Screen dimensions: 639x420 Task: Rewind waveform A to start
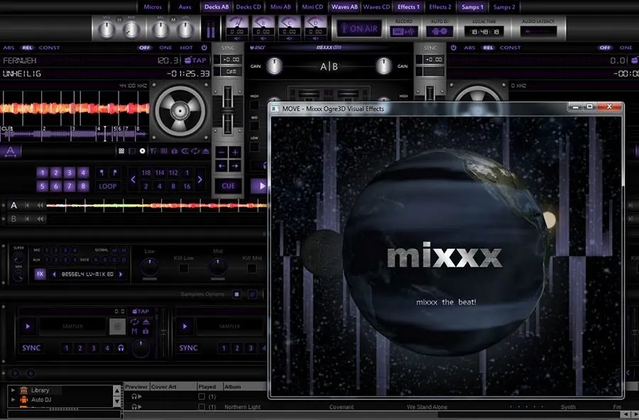(27, 205)
